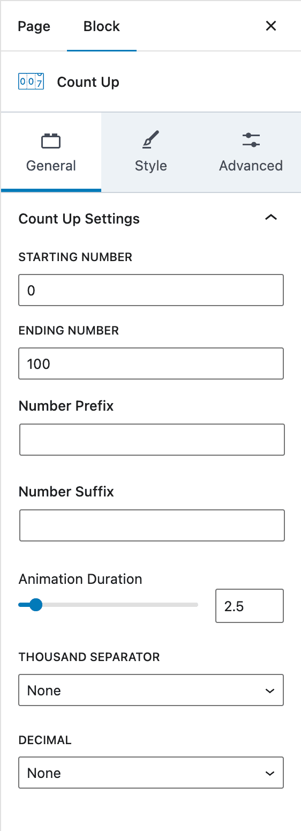
Task: Open the Decimal dropdown
Action: 151,773
